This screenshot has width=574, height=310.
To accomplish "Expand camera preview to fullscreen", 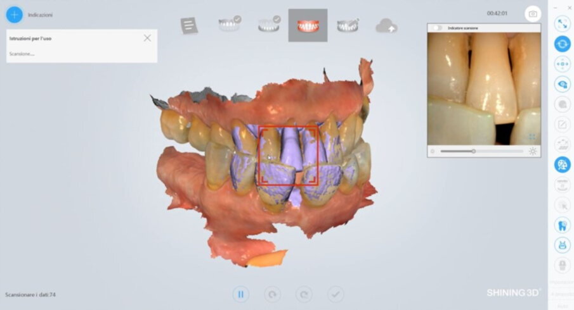I will (532, 137).
